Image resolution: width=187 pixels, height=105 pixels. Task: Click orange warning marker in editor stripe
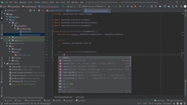183,32
